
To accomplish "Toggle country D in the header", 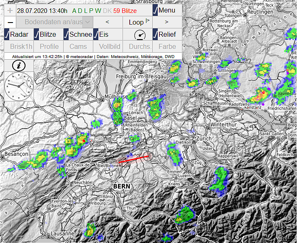I will tap(80, 11).
